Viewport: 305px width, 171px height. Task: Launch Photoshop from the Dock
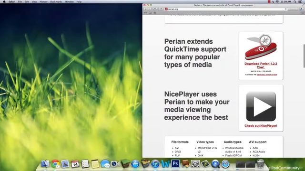(175, 164)
